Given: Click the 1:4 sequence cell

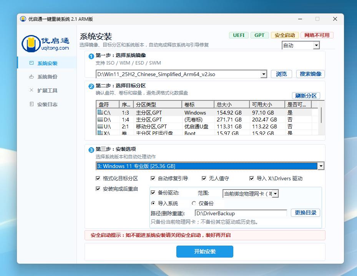Looking at the screenshot, I should pyautogui.click(x=125, y=120).
